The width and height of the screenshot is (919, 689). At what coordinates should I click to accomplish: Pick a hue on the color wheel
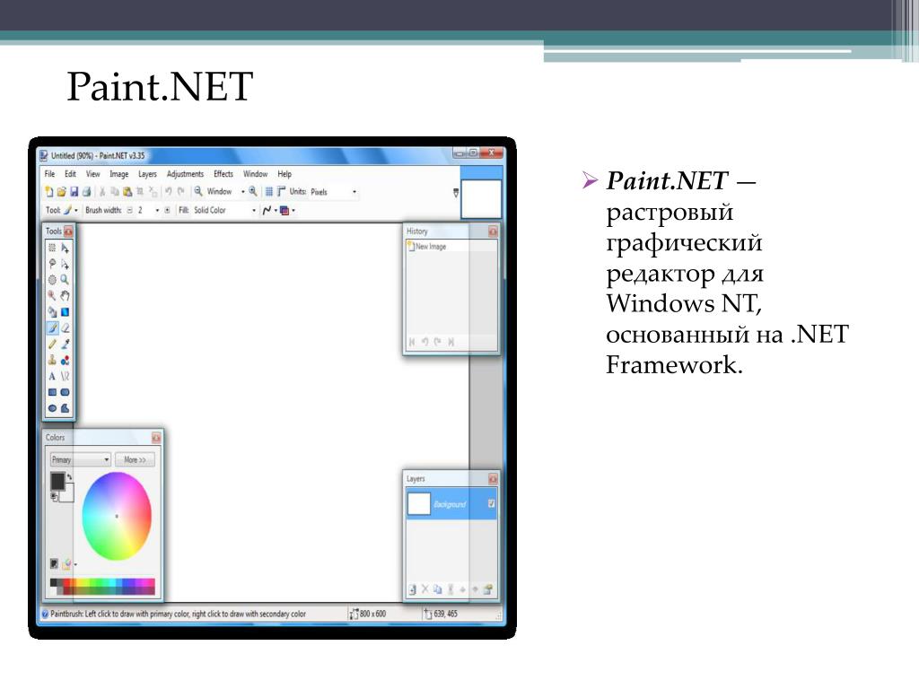[x=117, y=516]
